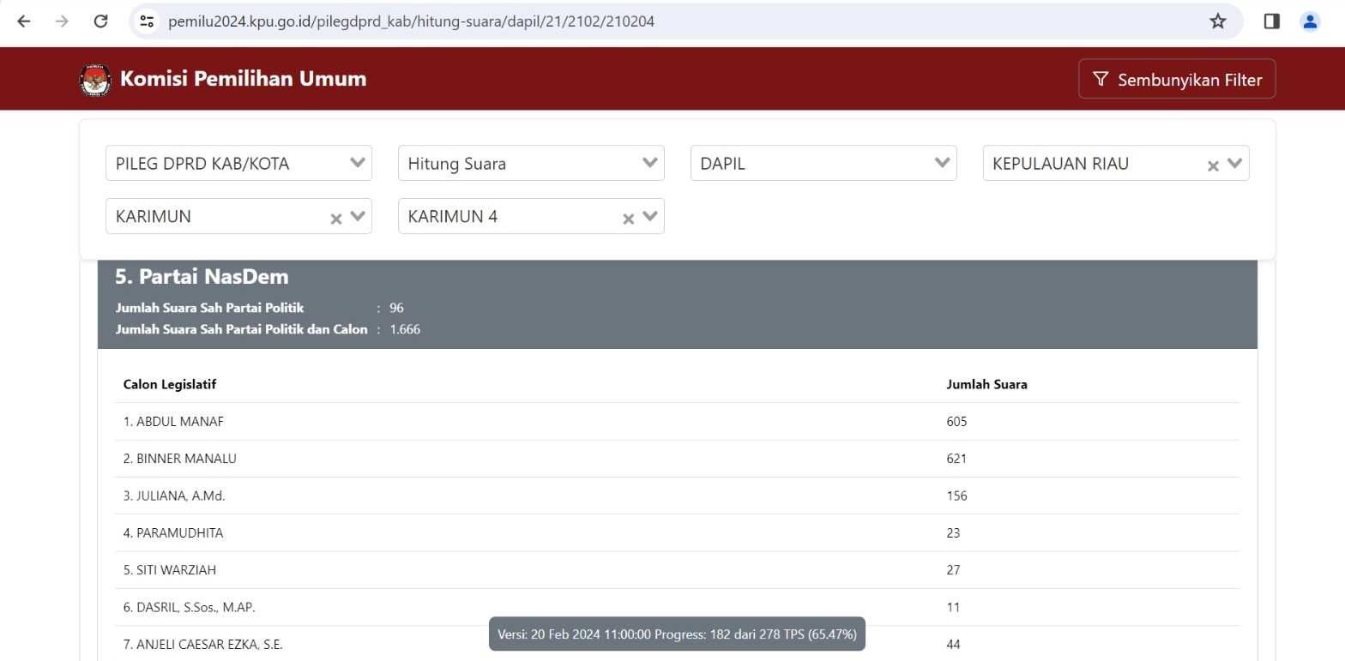Click the Partai NasDem header
1345x661 pixels.
[x=202, y=277]
